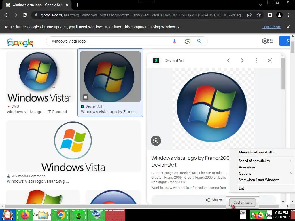Click the share page icon in address bar
This screenshot has width=295, height=221.
click(249, 15)
